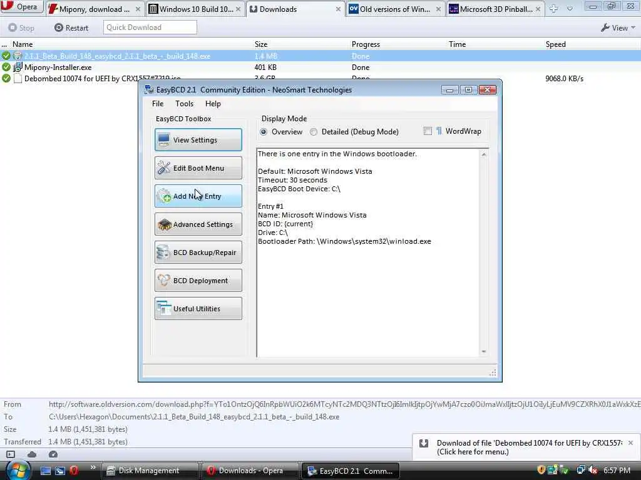Switch to Microsoft 3D Pinball tab
The image size is (641, 480).
tap(496, 9)
